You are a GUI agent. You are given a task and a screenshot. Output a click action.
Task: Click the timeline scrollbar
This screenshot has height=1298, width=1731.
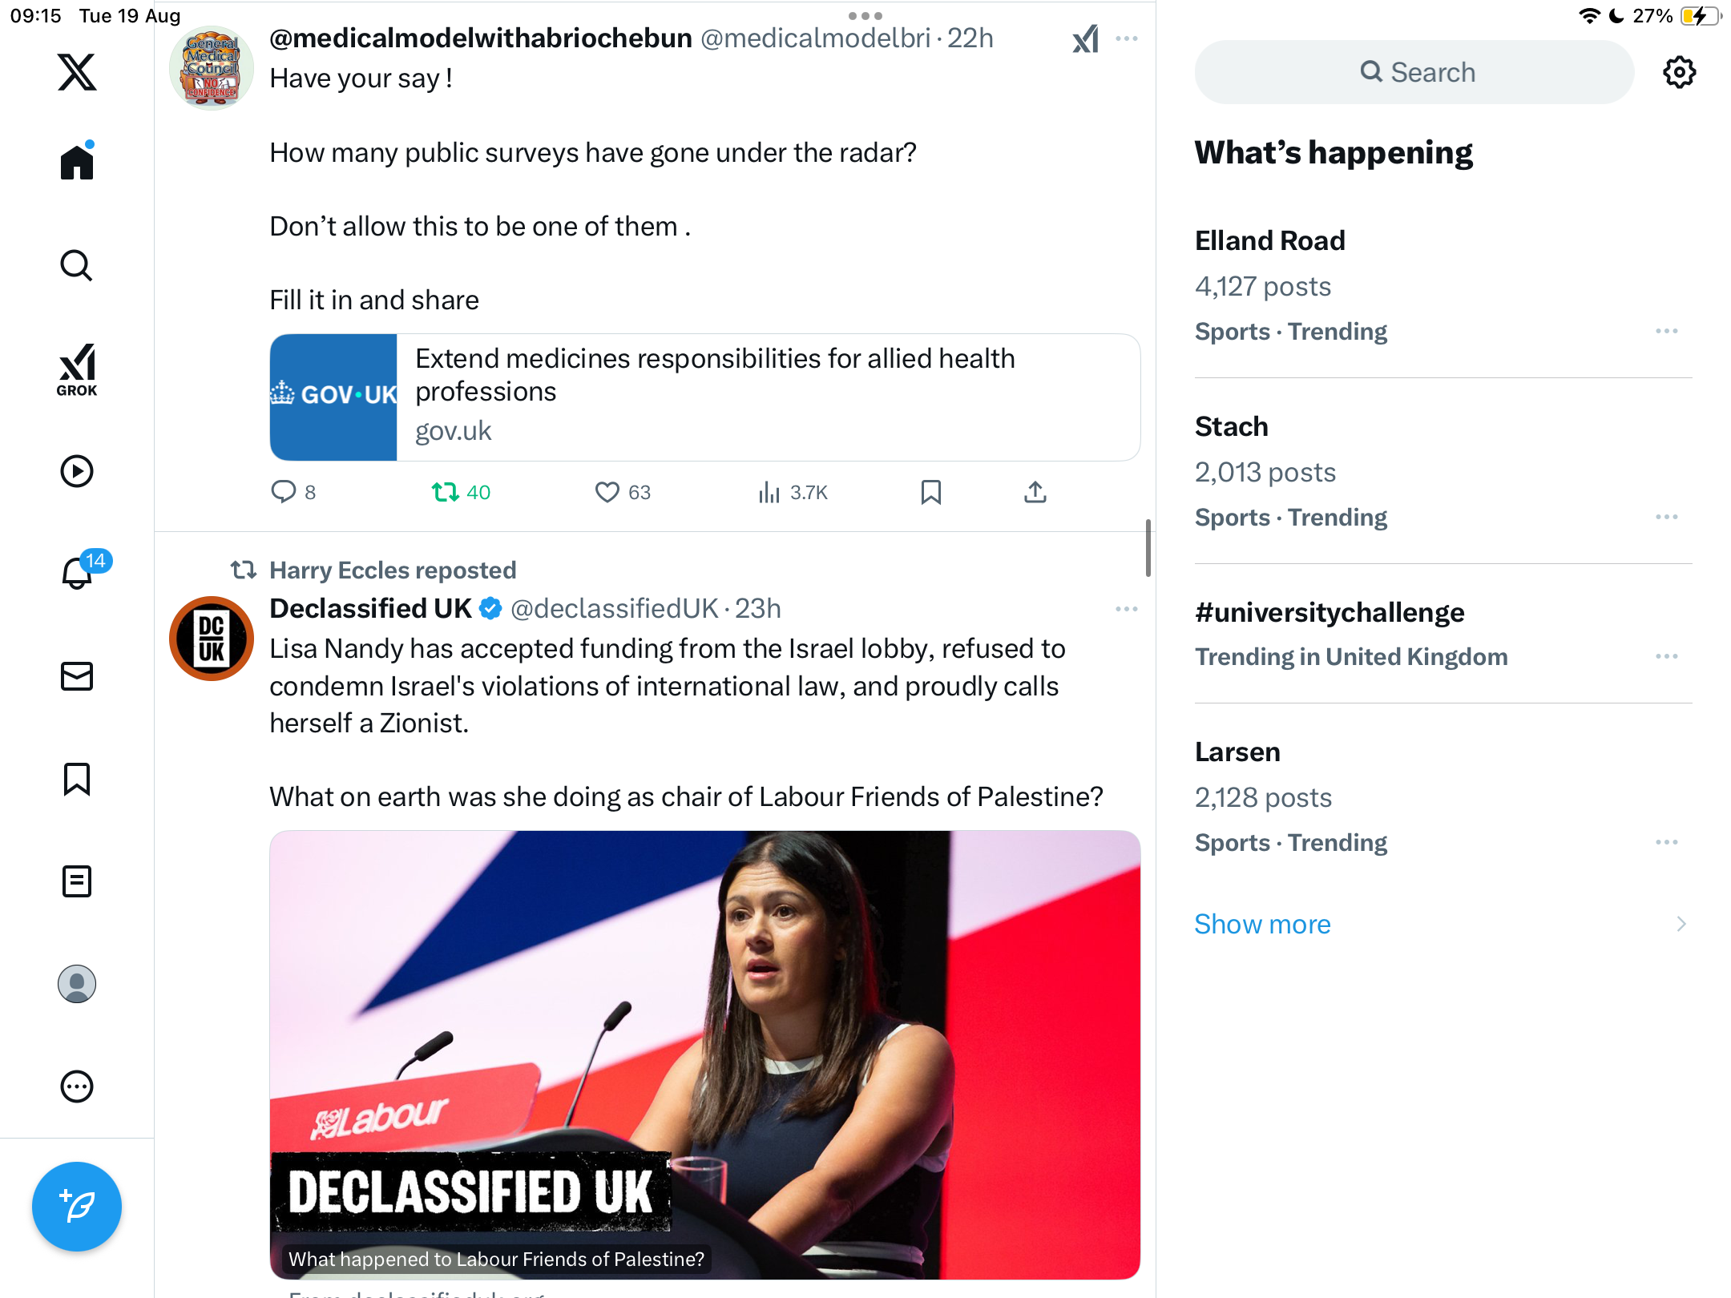tap(1148, 548)
